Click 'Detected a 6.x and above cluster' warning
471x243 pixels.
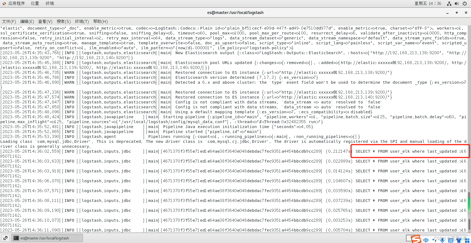[233, 85]
